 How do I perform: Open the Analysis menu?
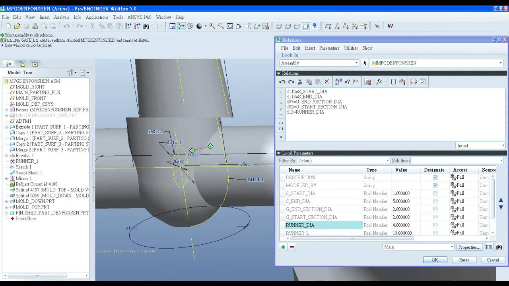62,17
